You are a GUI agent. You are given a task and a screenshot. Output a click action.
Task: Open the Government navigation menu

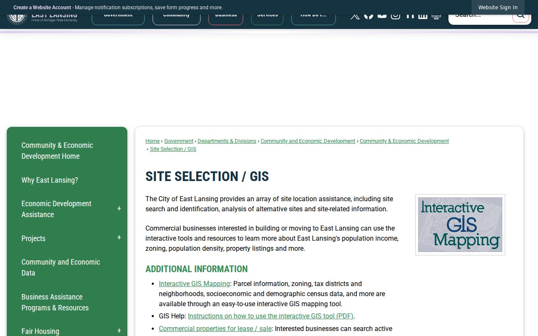point(118,19)
